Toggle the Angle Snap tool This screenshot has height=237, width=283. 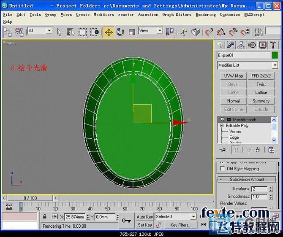click(x=221, y=32)
